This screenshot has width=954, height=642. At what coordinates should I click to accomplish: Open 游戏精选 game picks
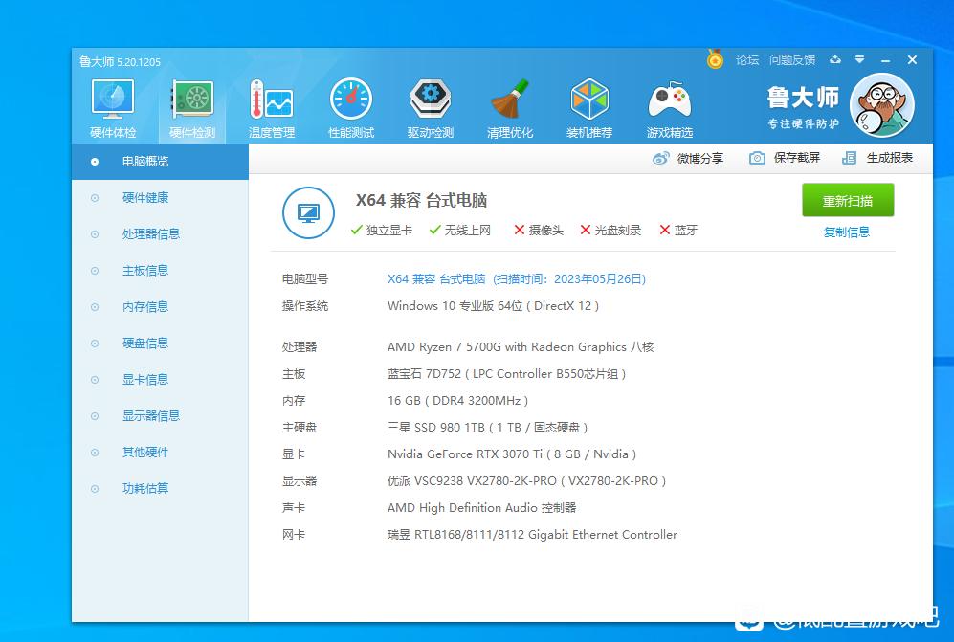(x=669, y=109)
